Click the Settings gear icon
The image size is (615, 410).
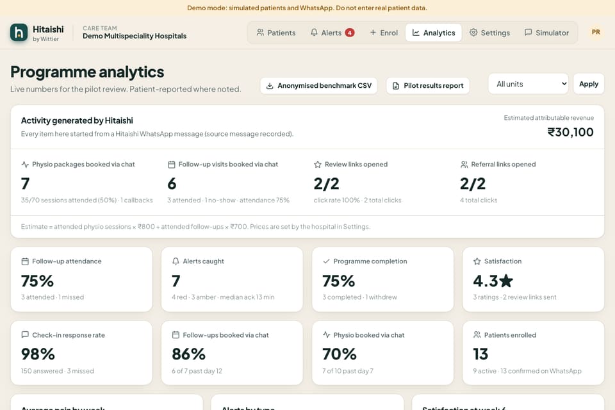tap(473, 33)
